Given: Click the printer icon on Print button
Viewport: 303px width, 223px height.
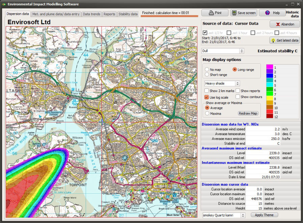Looking at the screenshot, I should pyautogui.click(x=211, y=13).
